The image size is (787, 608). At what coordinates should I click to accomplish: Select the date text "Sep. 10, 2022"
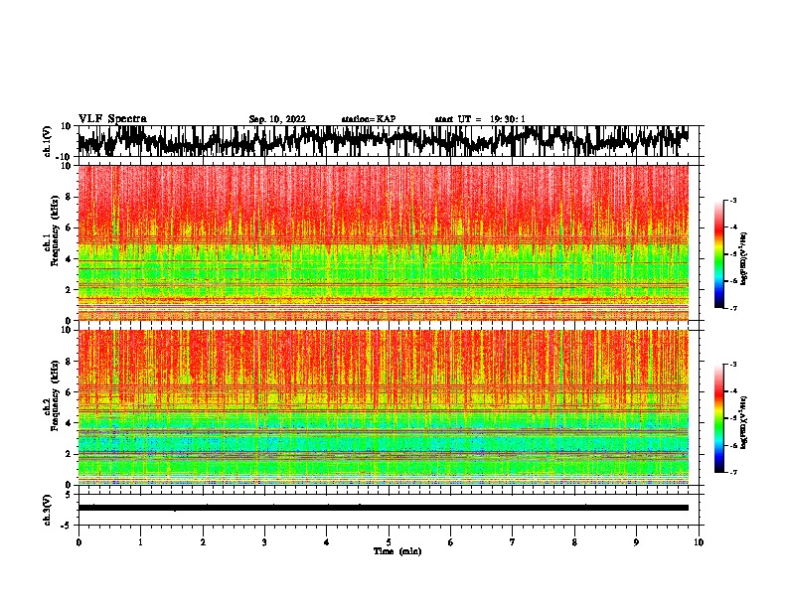277,119
